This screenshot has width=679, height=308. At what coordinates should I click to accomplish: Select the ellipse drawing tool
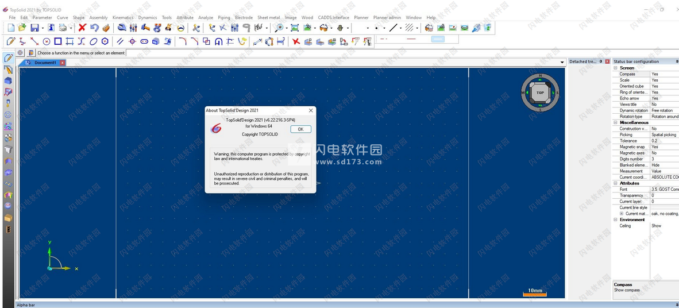[93, 41]
